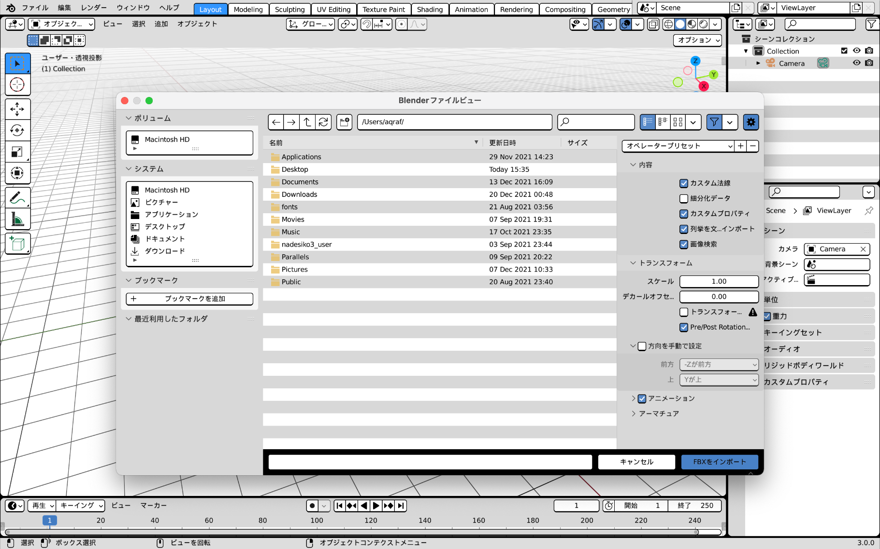Screen dimensions: 880x549
Task: Play animation forward
Action: pos(376,506)
